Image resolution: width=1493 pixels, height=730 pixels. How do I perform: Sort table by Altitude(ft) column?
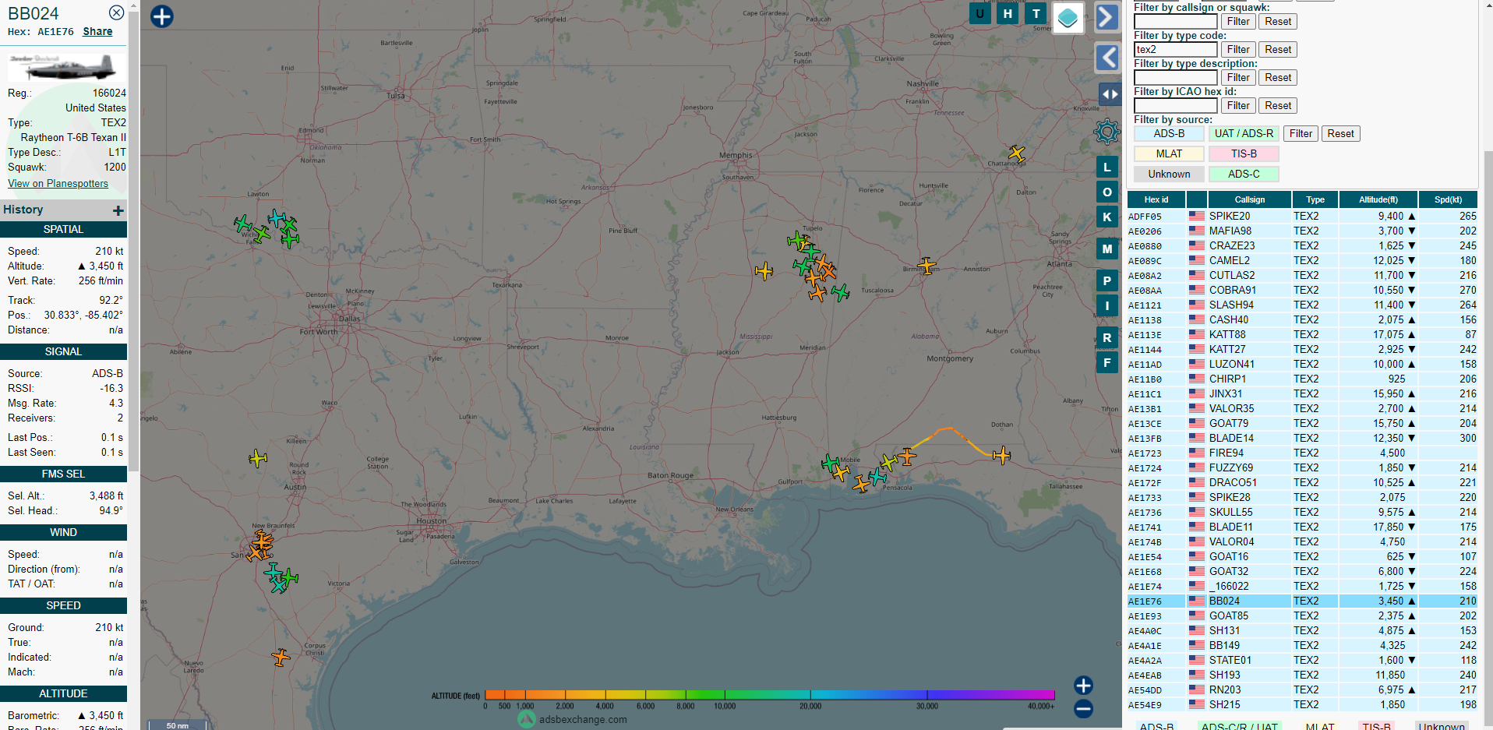tap(1378, 200)
